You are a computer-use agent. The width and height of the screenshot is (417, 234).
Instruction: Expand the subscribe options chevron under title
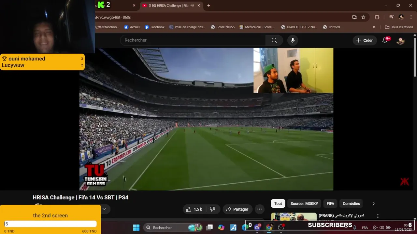pyautogui.click(x=104, y=209)
